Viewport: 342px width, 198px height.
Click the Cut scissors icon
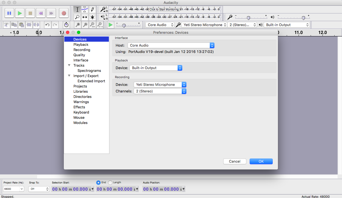click(6, 25)
